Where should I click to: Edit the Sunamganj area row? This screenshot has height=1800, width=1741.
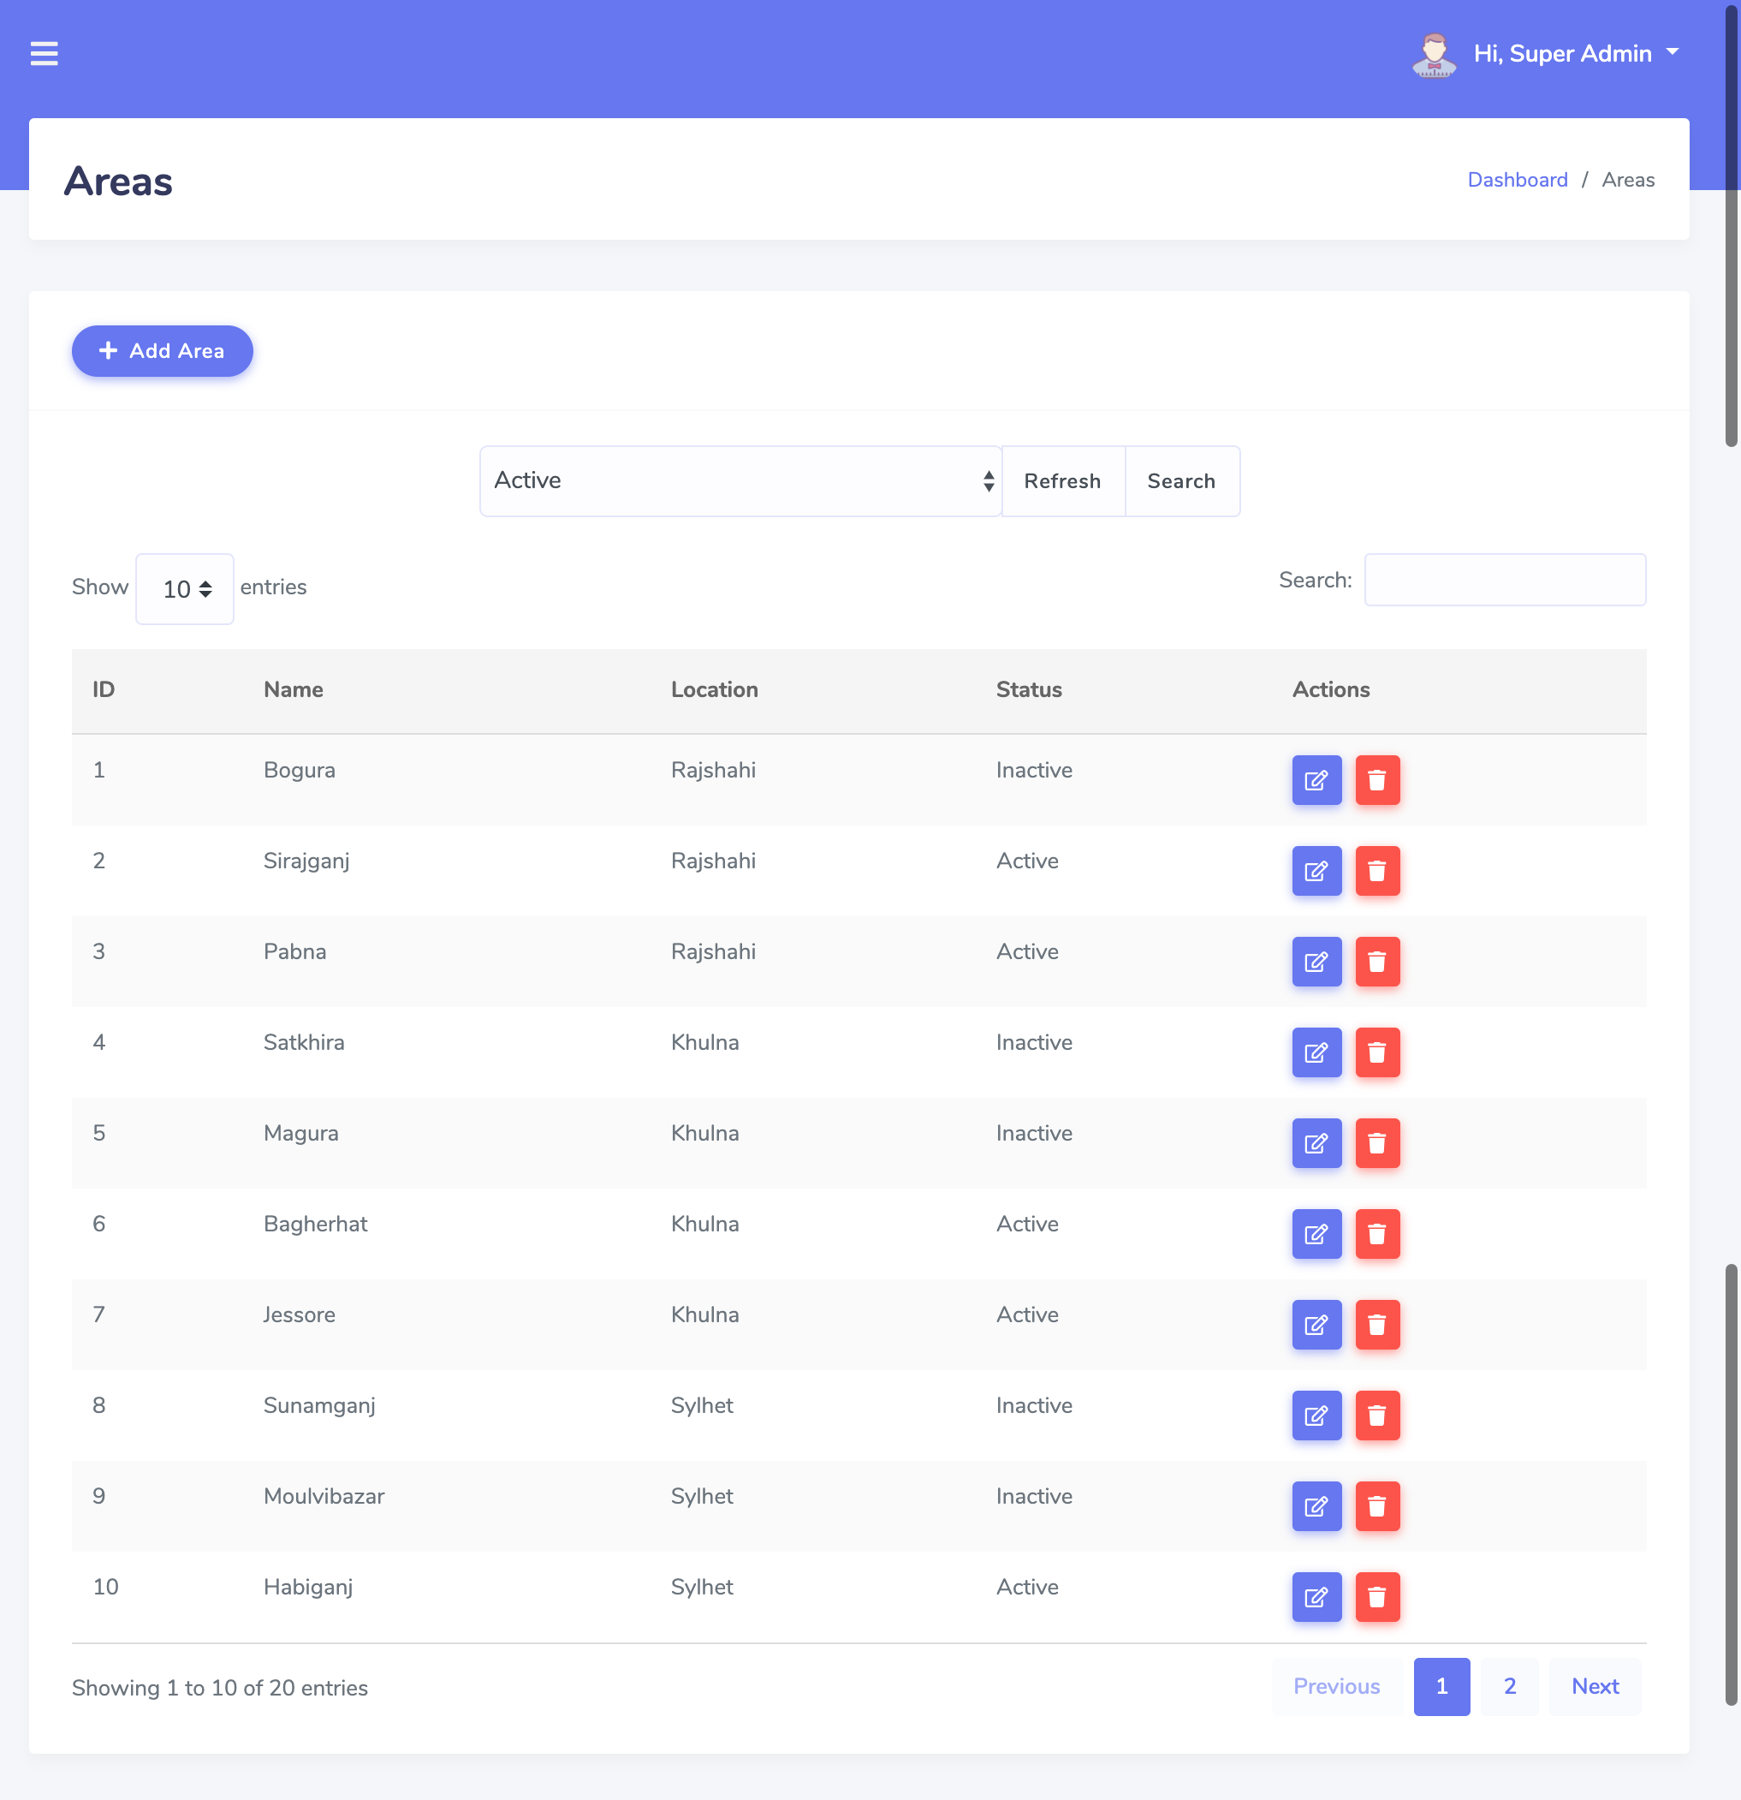1316,1416
